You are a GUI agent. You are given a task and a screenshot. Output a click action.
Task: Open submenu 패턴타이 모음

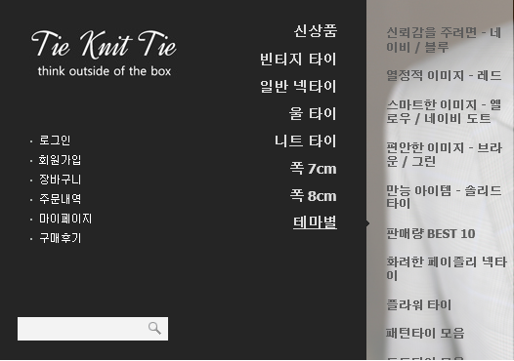[x=425, y=333]
